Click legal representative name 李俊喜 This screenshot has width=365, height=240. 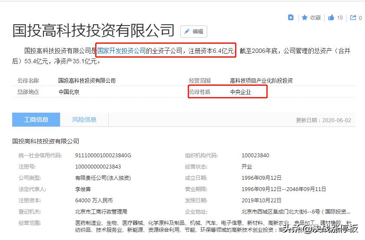[x=83, y=189]
